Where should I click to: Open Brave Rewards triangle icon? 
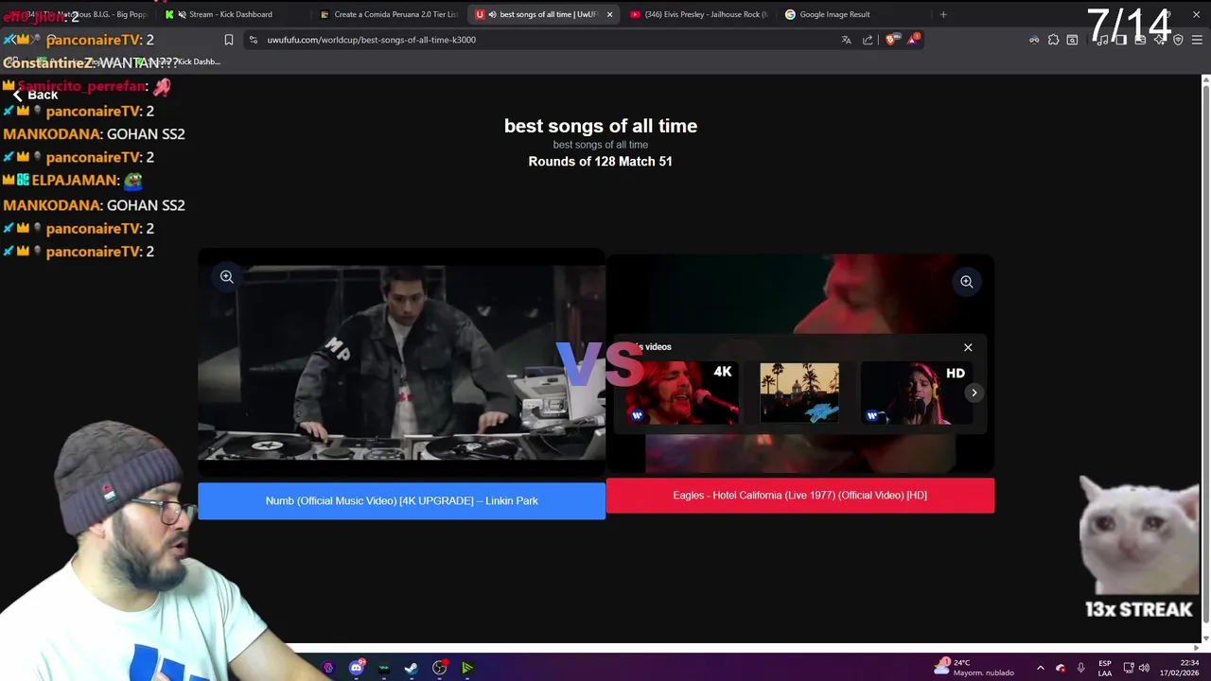pos(913,40)
